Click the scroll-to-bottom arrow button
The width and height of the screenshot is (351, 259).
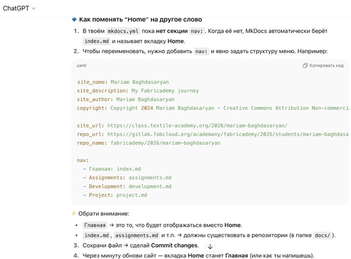pyautogui.click(x=210, y=246)
